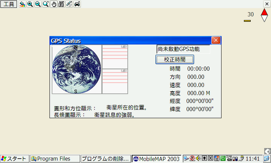
Task: Click the lower signal strength dB chart
Action: click(x=115, y=81)
